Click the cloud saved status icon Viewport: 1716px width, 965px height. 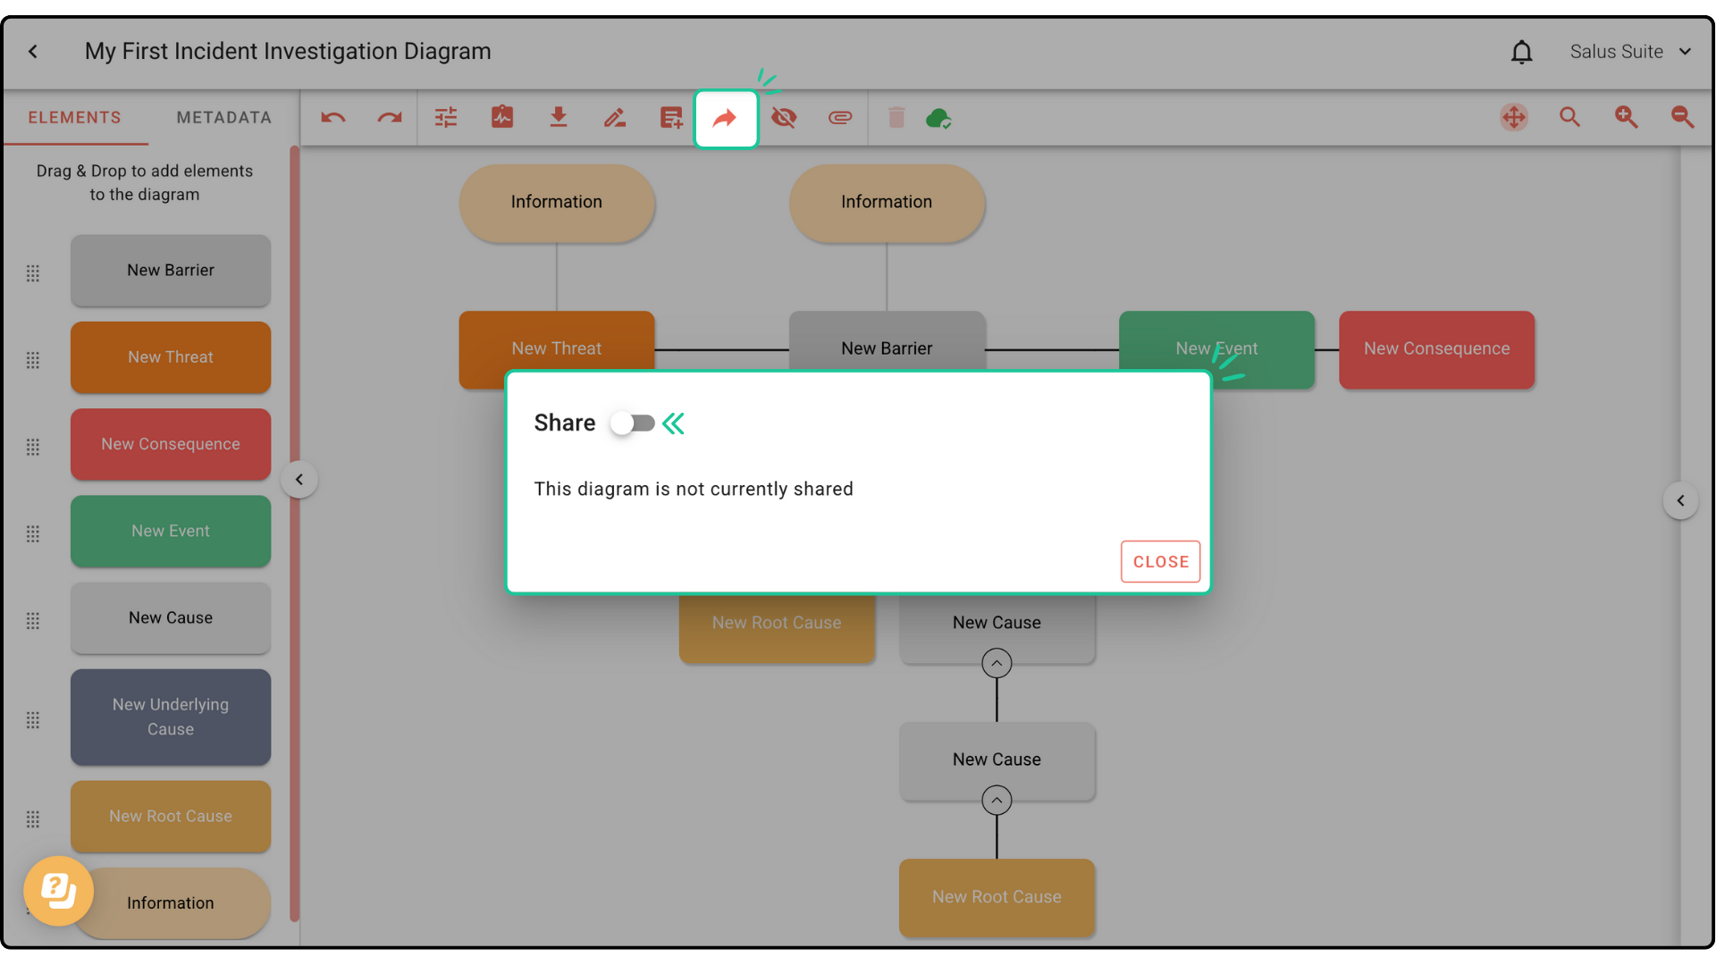coord(938,118)
